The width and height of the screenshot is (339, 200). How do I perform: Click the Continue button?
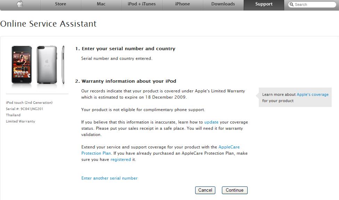click(x=234, y=190)
